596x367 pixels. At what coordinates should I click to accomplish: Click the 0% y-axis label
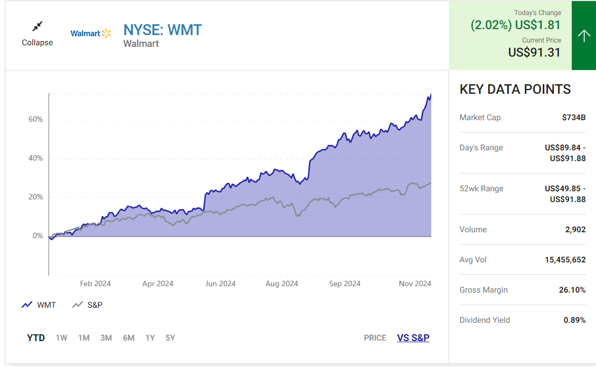(38, 236)
